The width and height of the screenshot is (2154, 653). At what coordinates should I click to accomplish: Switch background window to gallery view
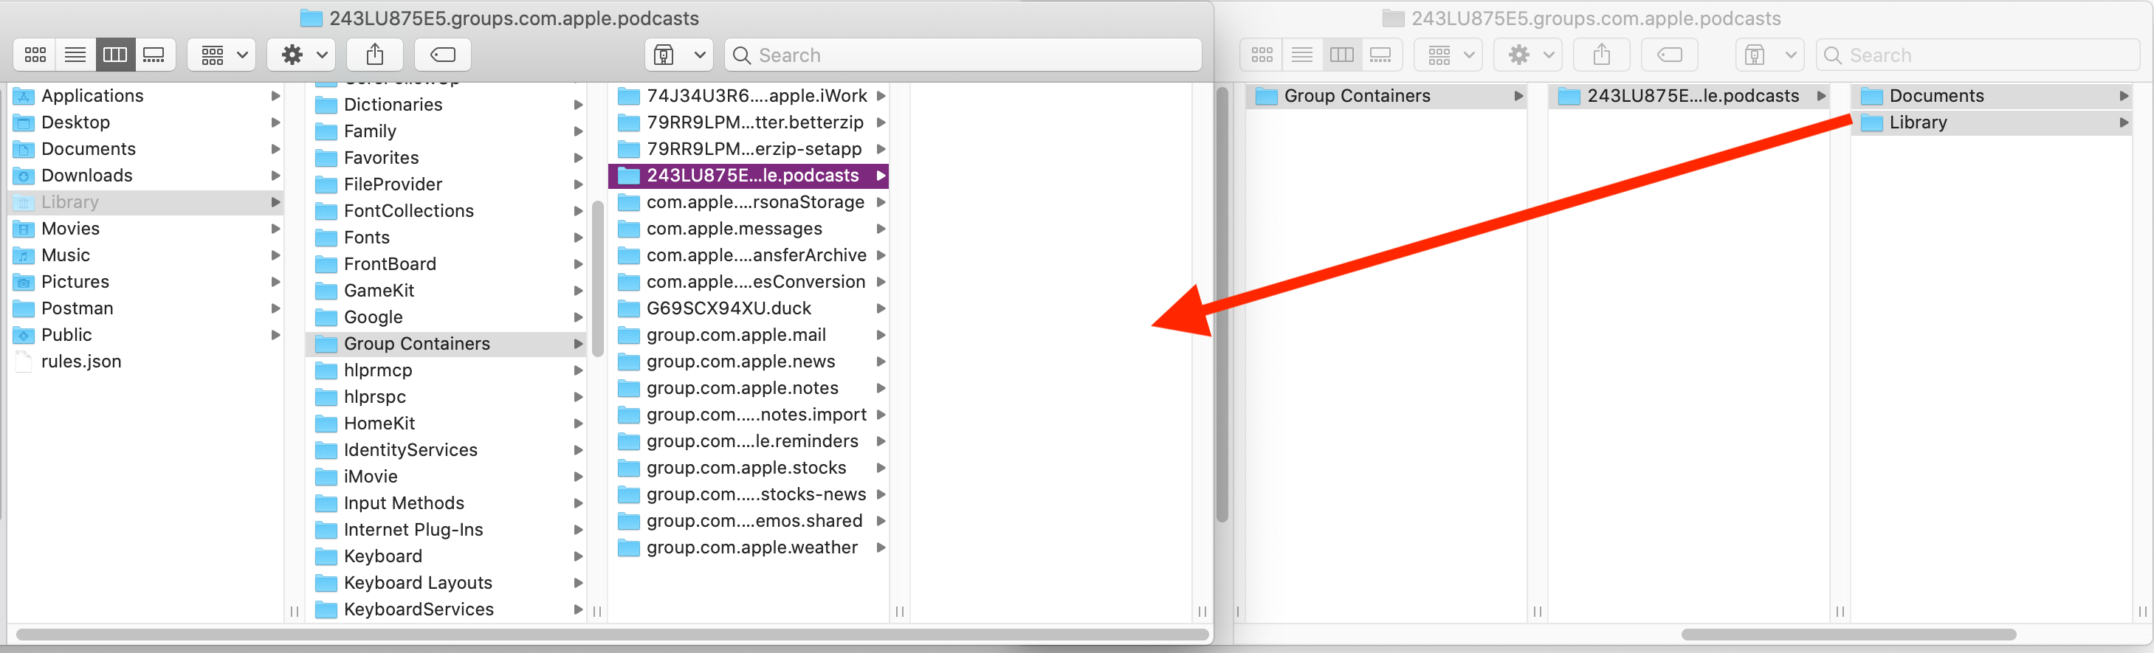point(1381,55)
